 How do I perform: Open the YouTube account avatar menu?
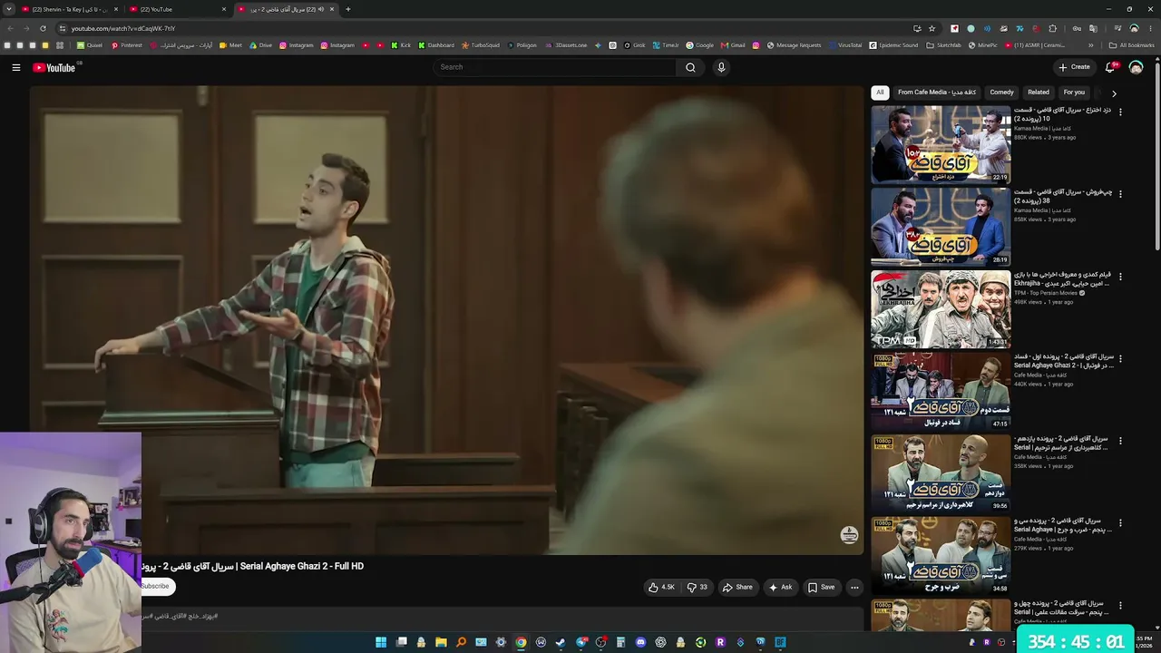tap(1136, 67)
